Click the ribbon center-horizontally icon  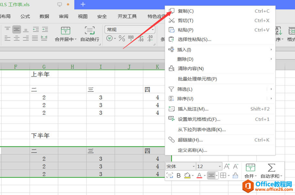point(16,38)
